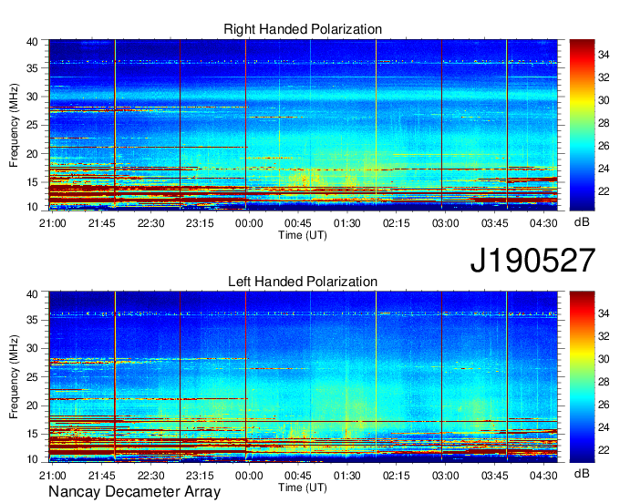Viewport: 620px width, 503px height.
Task: Click the 02:15 tick of the right-handed plot
Action: click(x=397, y=223)
